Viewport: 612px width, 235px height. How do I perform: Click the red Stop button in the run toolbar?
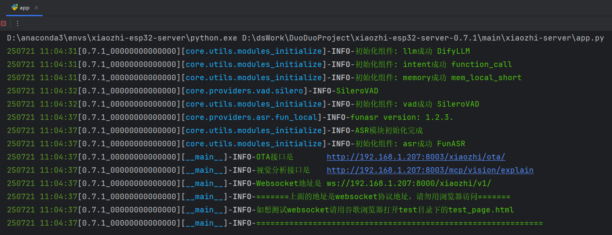(x=3, y=23)
